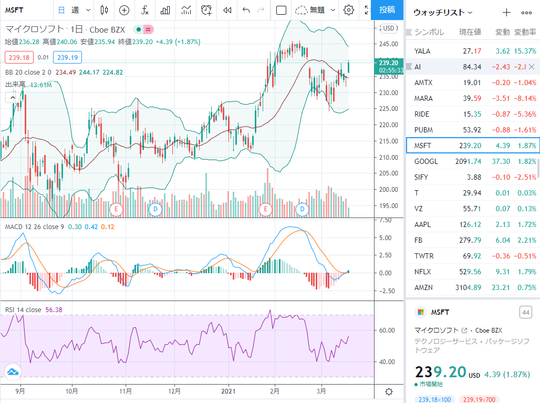Click the 239.19 buy price button
The width and height of the screenshot is (540, 403).
coord(67,57)
